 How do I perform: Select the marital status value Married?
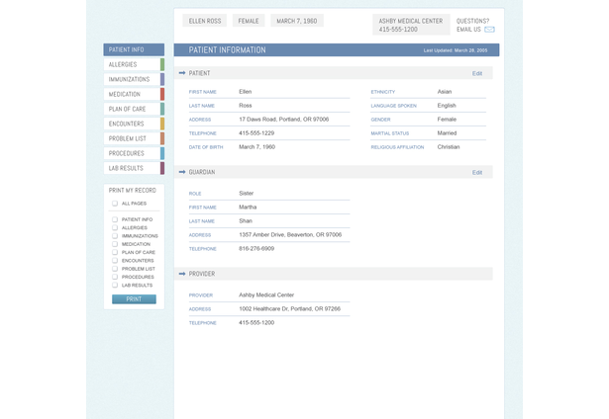447,133
